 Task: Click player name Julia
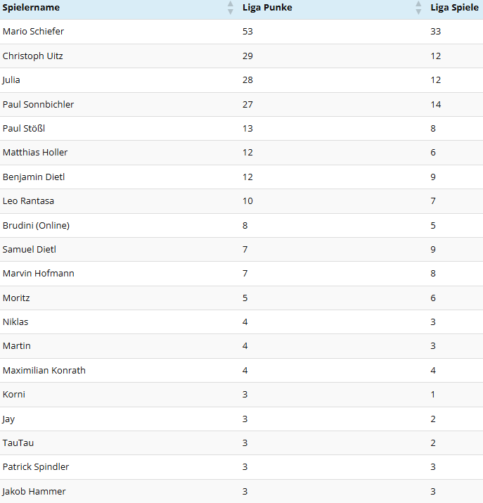(11, 80)
